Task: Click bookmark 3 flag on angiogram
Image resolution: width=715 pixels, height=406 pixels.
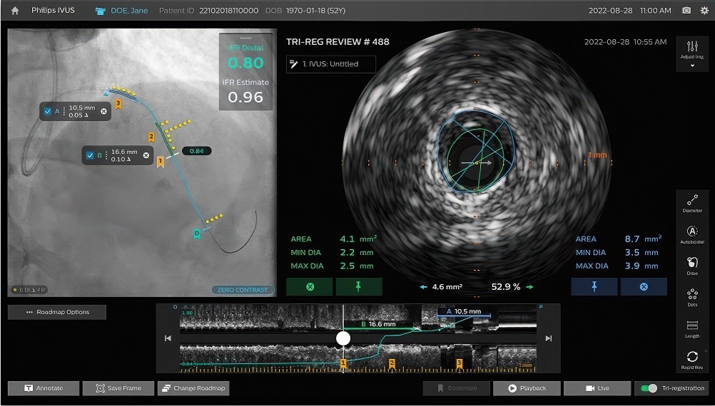Action: tap(118, 104)
